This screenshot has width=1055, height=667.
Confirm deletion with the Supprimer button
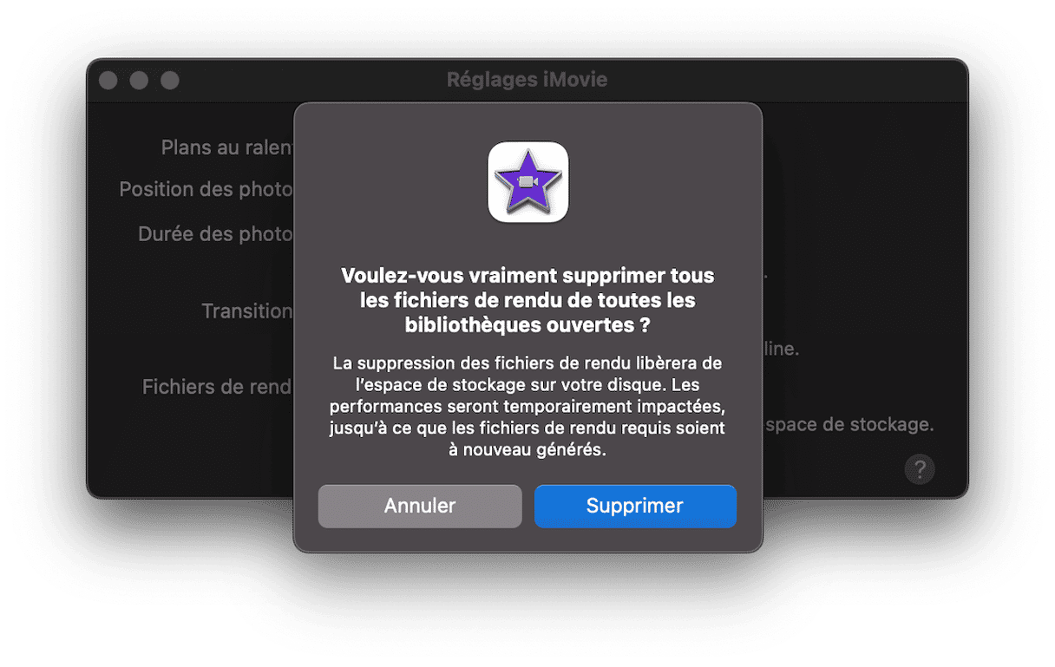pyautogui.click(x=635, y=506)
